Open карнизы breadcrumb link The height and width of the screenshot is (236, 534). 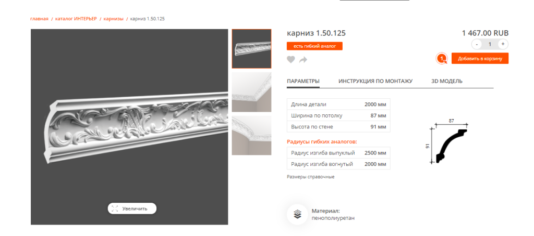coord(113,19)
